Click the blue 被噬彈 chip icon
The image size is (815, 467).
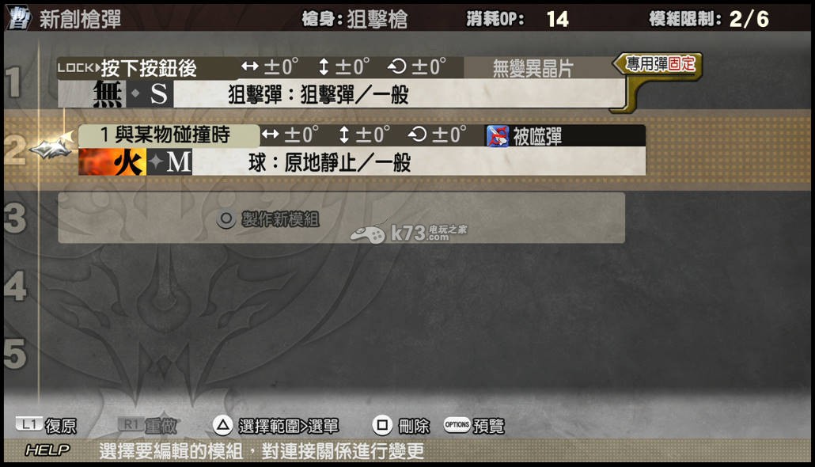pyautogui.click(x=498, y=136)
